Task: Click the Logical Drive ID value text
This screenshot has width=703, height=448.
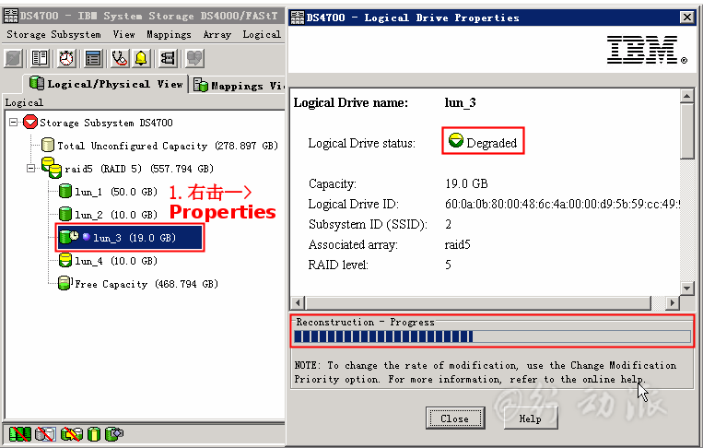Action: (x=562, y=204)
